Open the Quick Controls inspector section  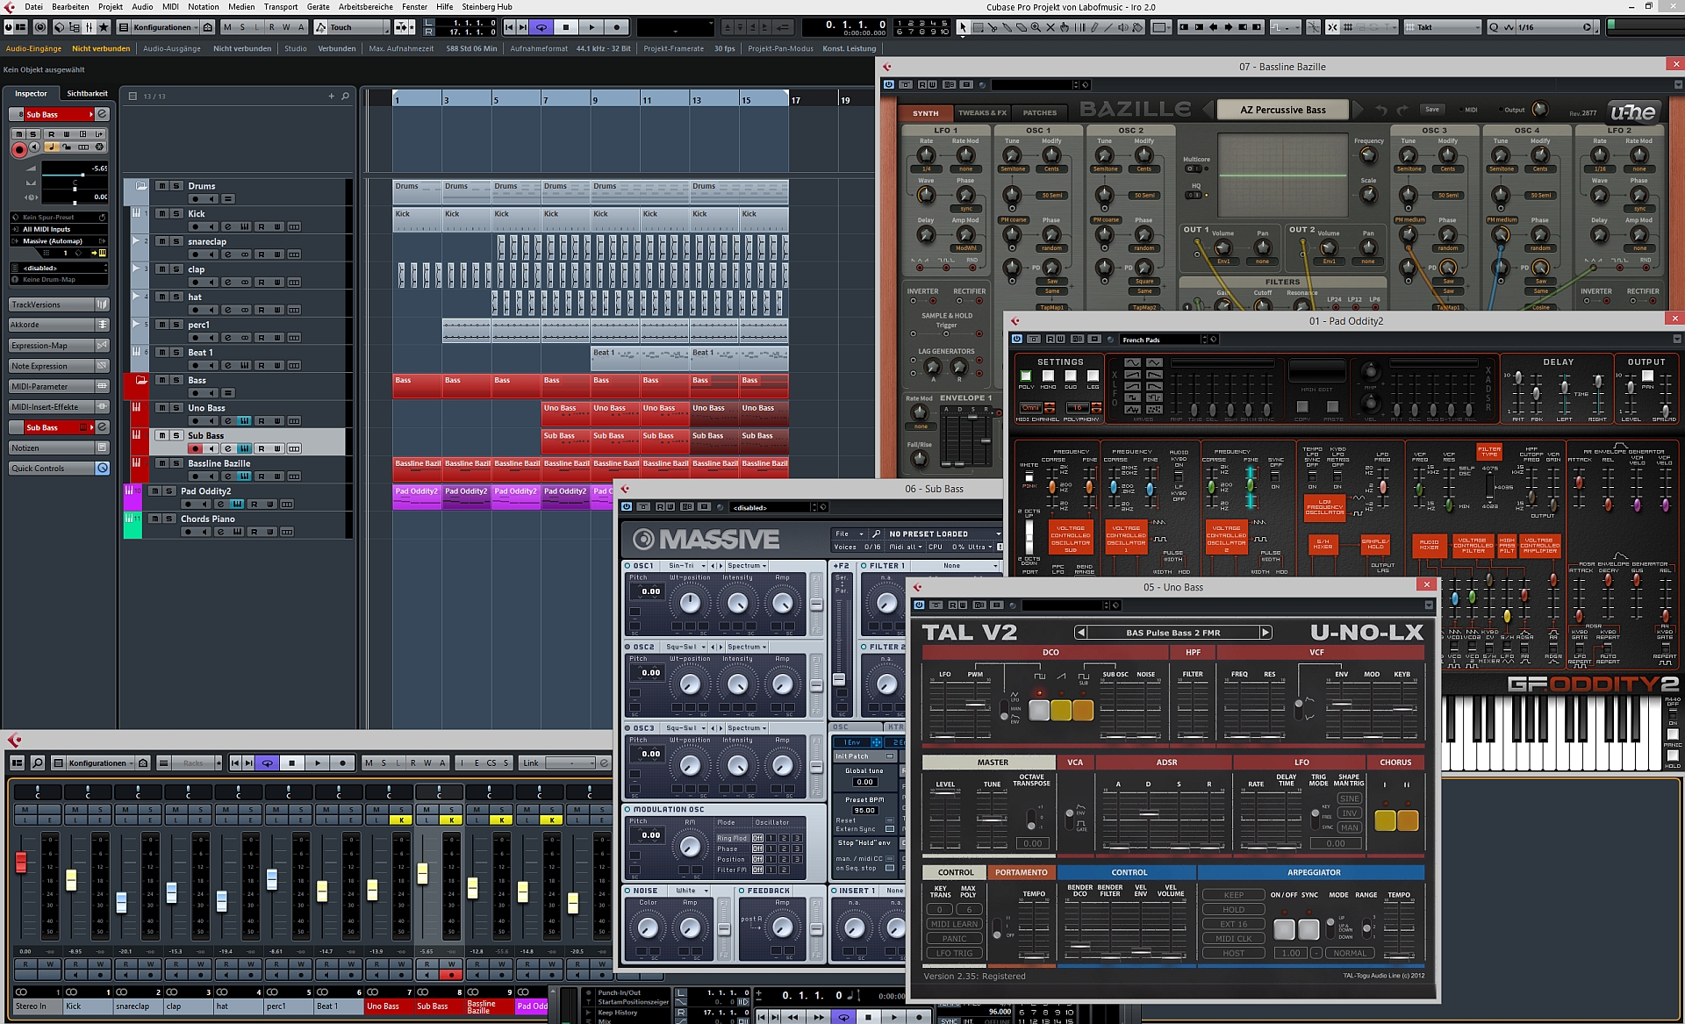tap(59, 469)
